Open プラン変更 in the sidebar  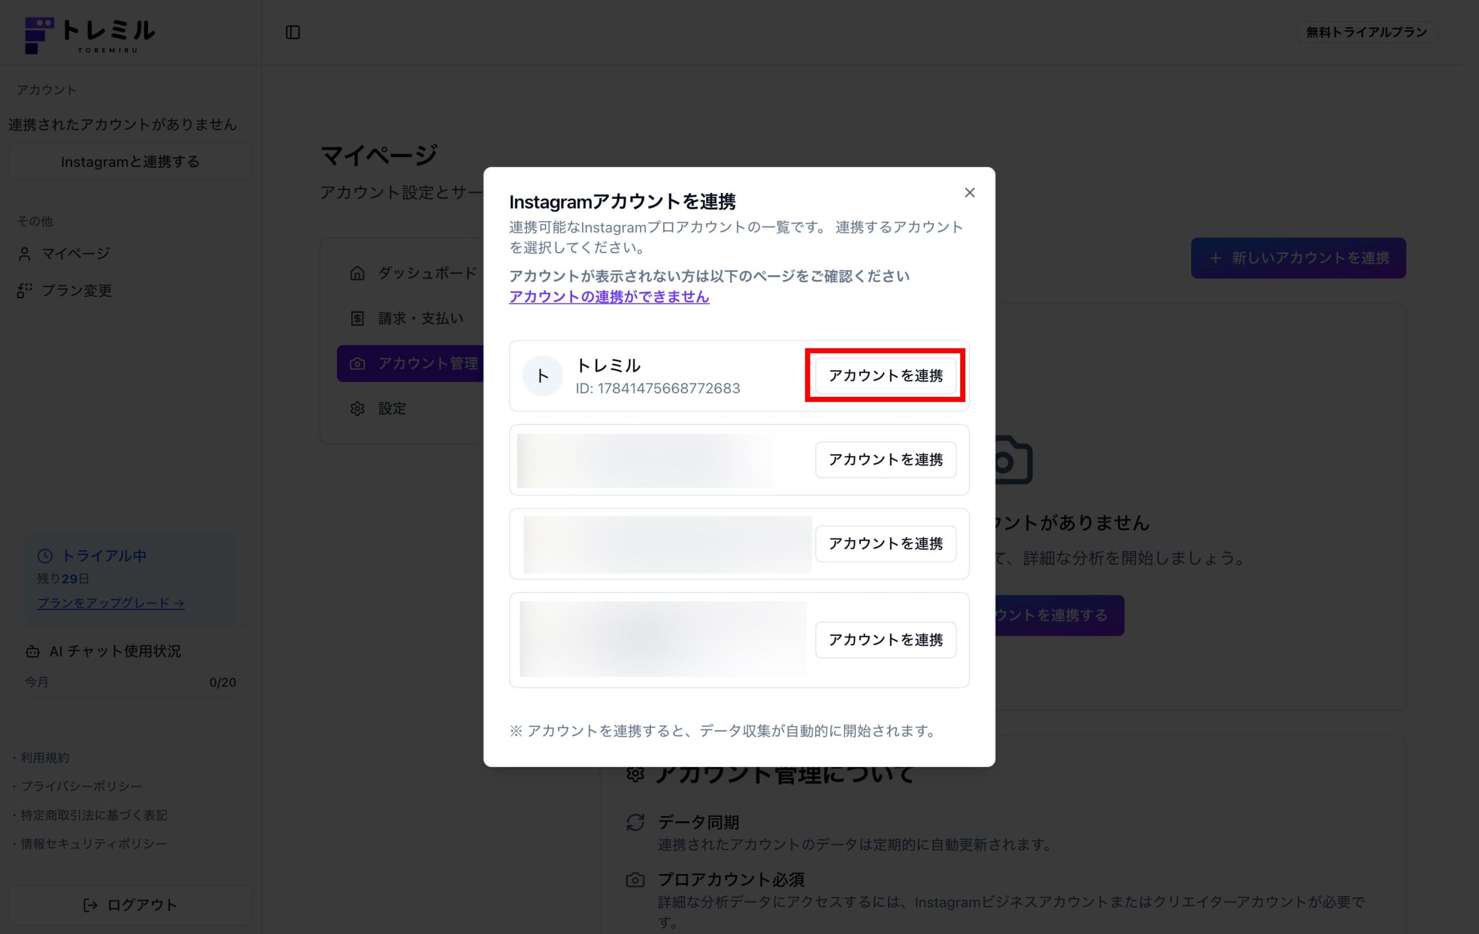76,291
